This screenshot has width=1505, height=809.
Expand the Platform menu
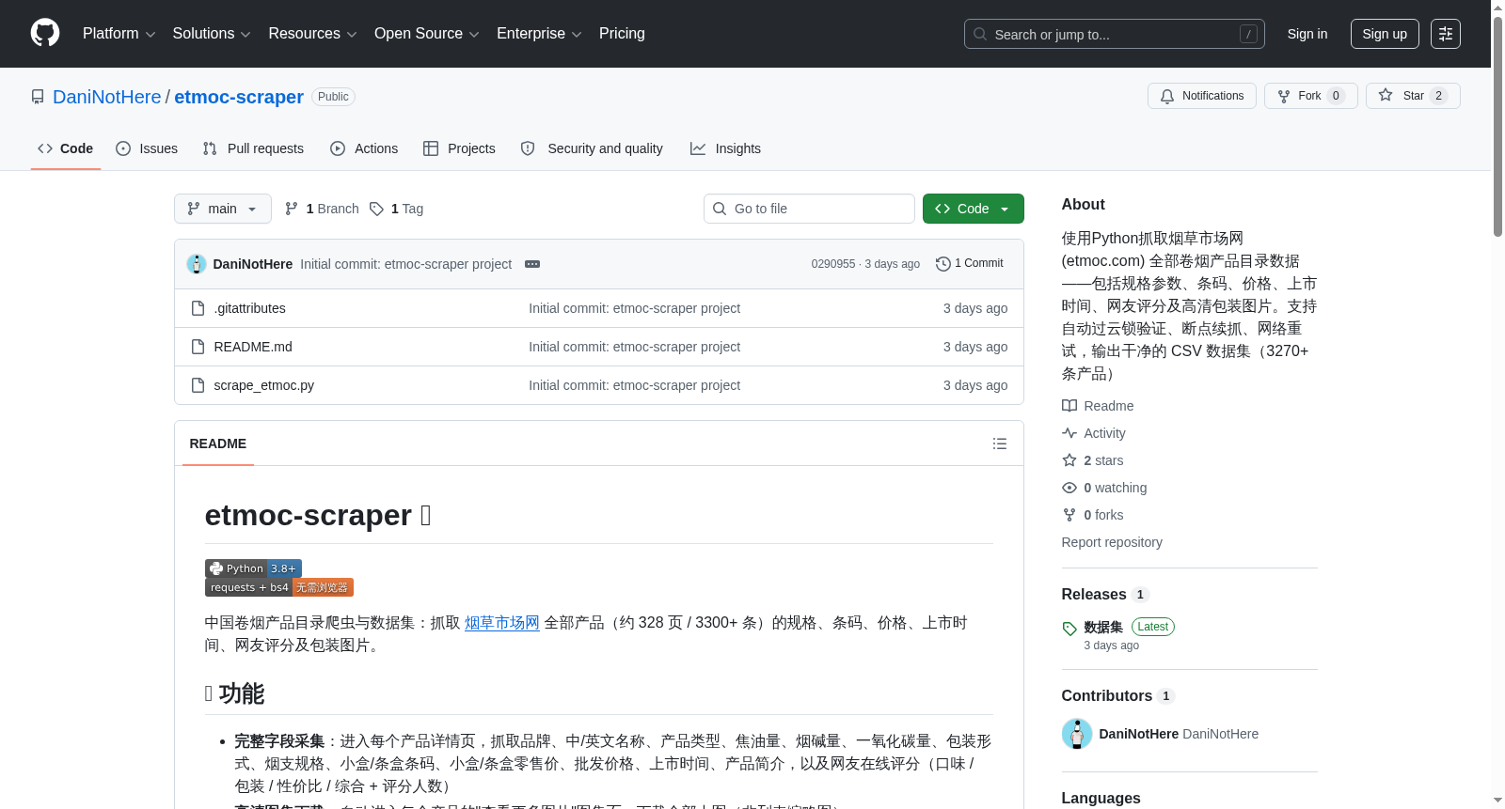click(x=119, y=34)
